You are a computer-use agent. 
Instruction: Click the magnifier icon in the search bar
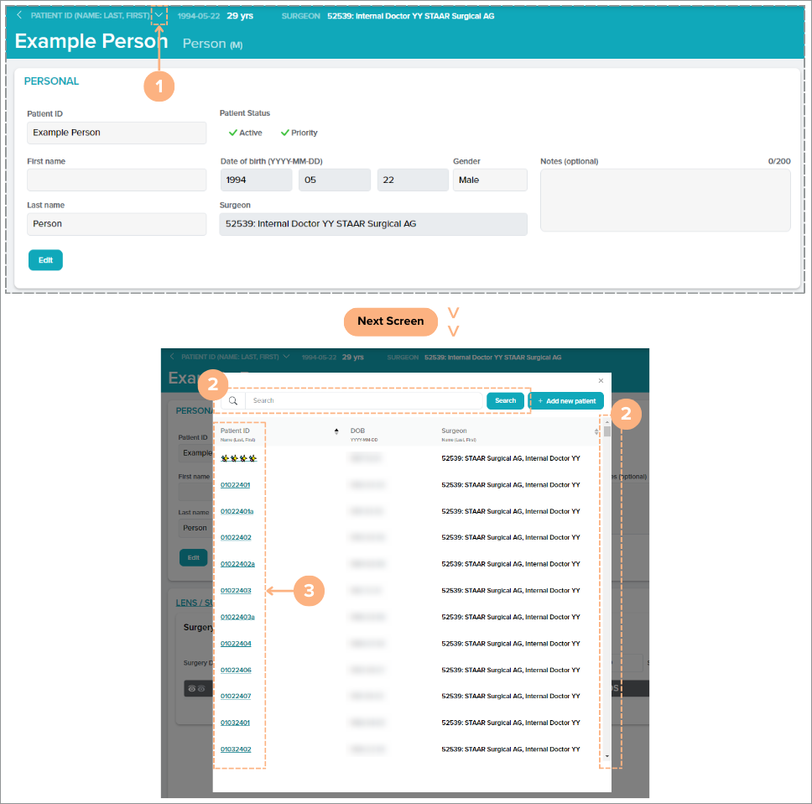(x=233, y=401)
